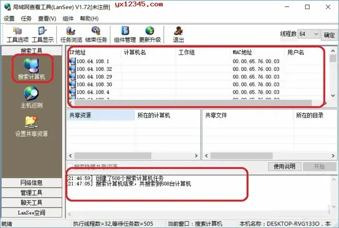Click computer icon beside 100.64.108.32
Viewport: 339px width, 228px height.
[x=73, y=69]
